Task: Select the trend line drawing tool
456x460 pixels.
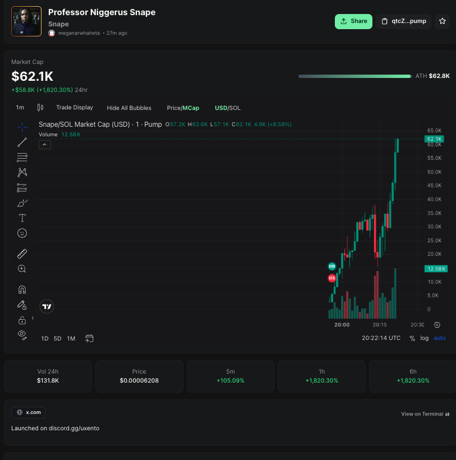Action: point(22,142)
